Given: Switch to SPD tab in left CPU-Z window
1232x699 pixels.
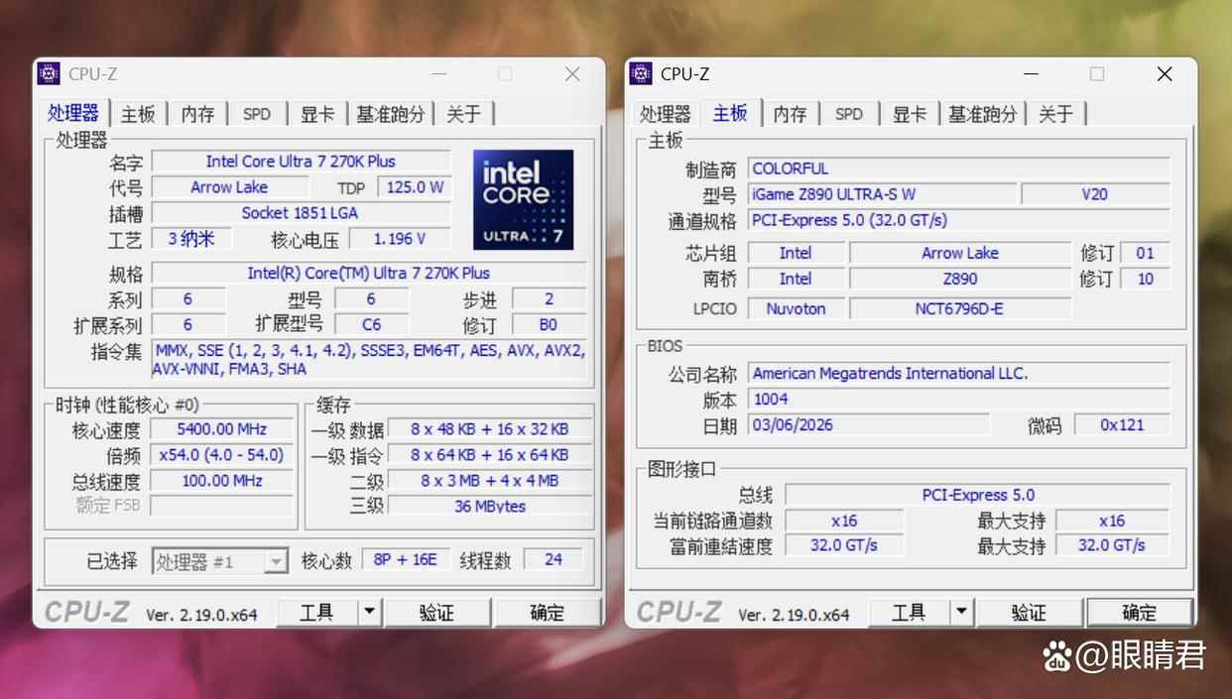Looking at the screenshot, I should (x=257, y=114).
